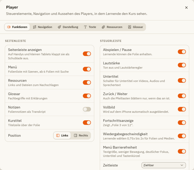Switch to the Navigation tab
The image size is (194, 170).
42,27
